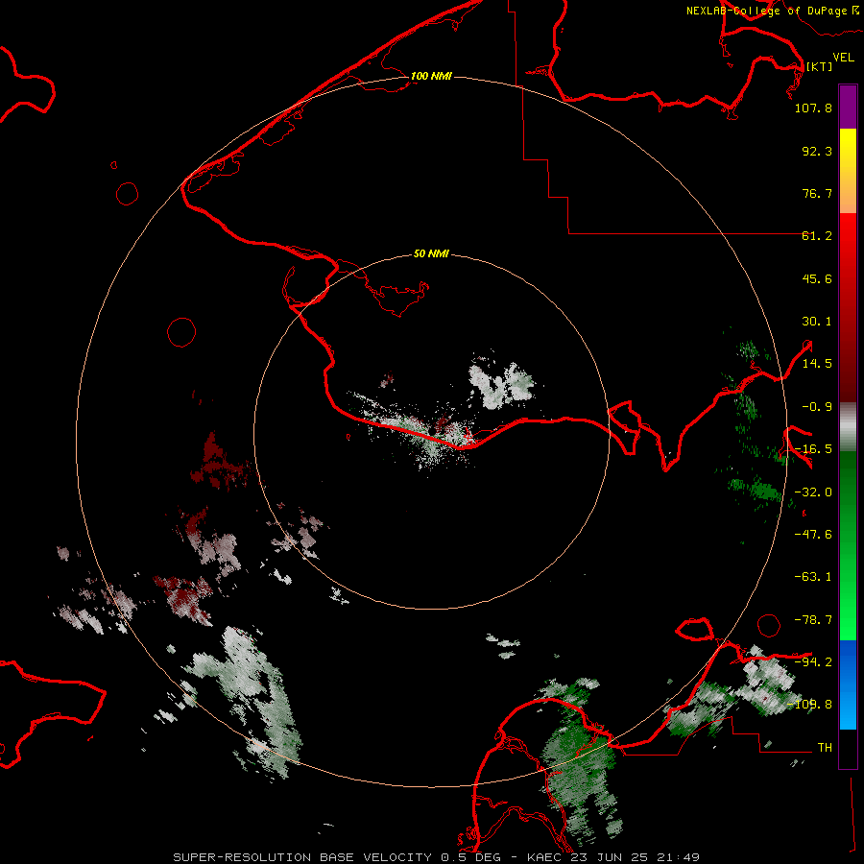Select the -47.6 value on the color scale
Screen dimensions: 864x864
pyautogui.click(x=813, y=535)
